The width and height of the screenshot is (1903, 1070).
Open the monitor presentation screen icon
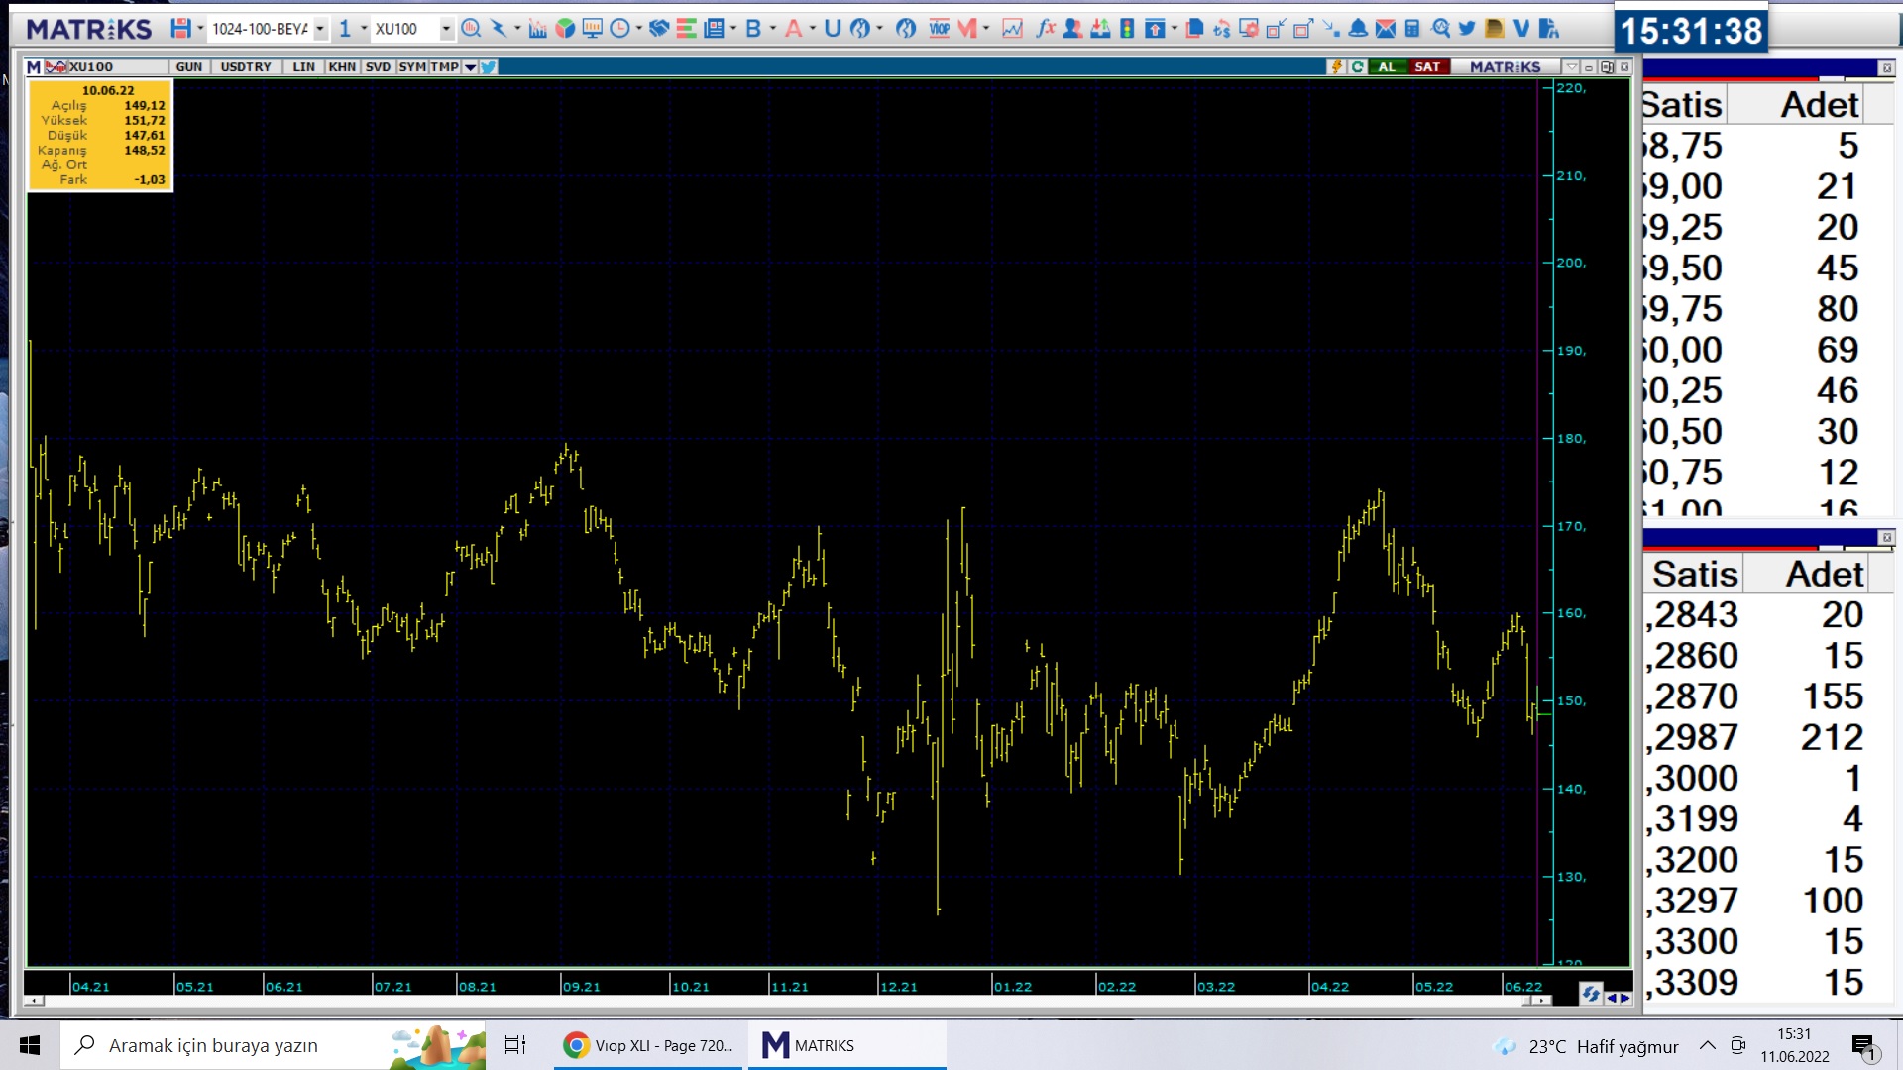[x=592, y=29]
